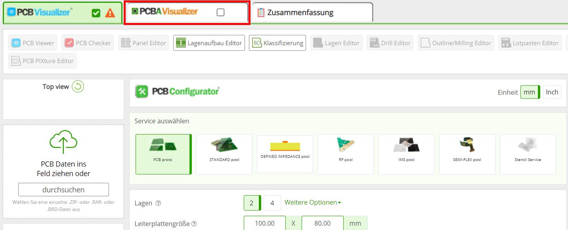The image size is (568, 230).
Task: Click the Leiterplattengröße help icon
Action: point(194,224)
